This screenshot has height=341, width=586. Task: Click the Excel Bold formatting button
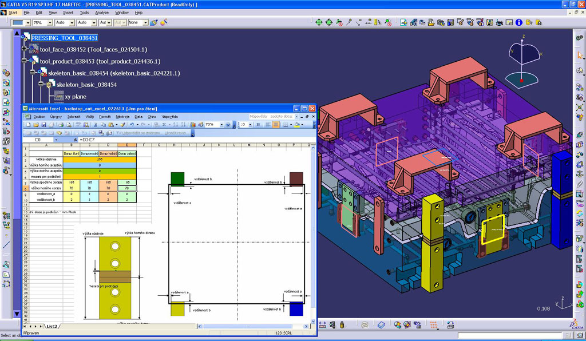pos(258,124)
